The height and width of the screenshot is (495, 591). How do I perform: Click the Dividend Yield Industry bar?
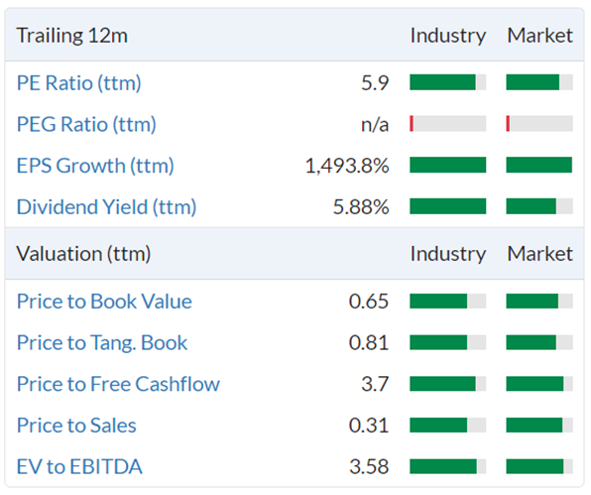[448, 206]
